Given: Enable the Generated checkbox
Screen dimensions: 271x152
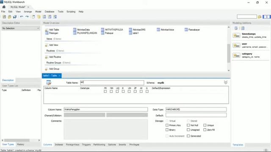Looking at the screenshot, I should [x=188, y=136].
